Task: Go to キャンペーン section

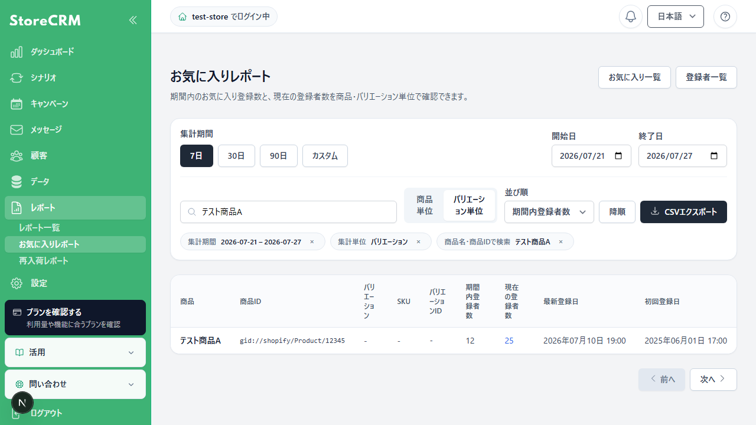Action: click(75, 104)
